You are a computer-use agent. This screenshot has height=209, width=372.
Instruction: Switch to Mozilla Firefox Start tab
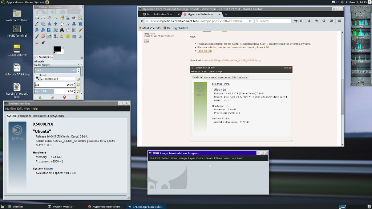161,14
